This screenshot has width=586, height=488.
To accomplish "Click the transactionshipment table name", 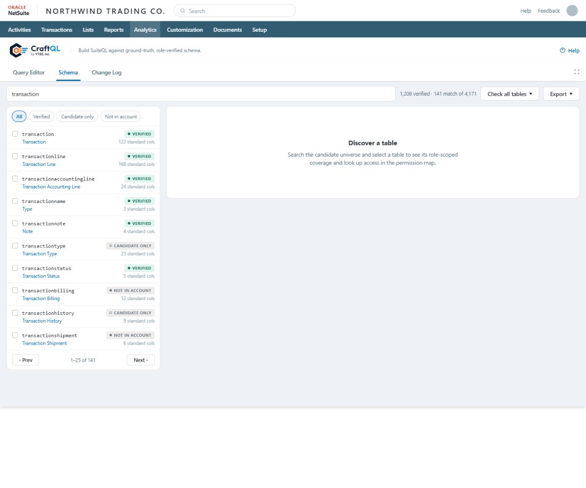I will [49, 336].
